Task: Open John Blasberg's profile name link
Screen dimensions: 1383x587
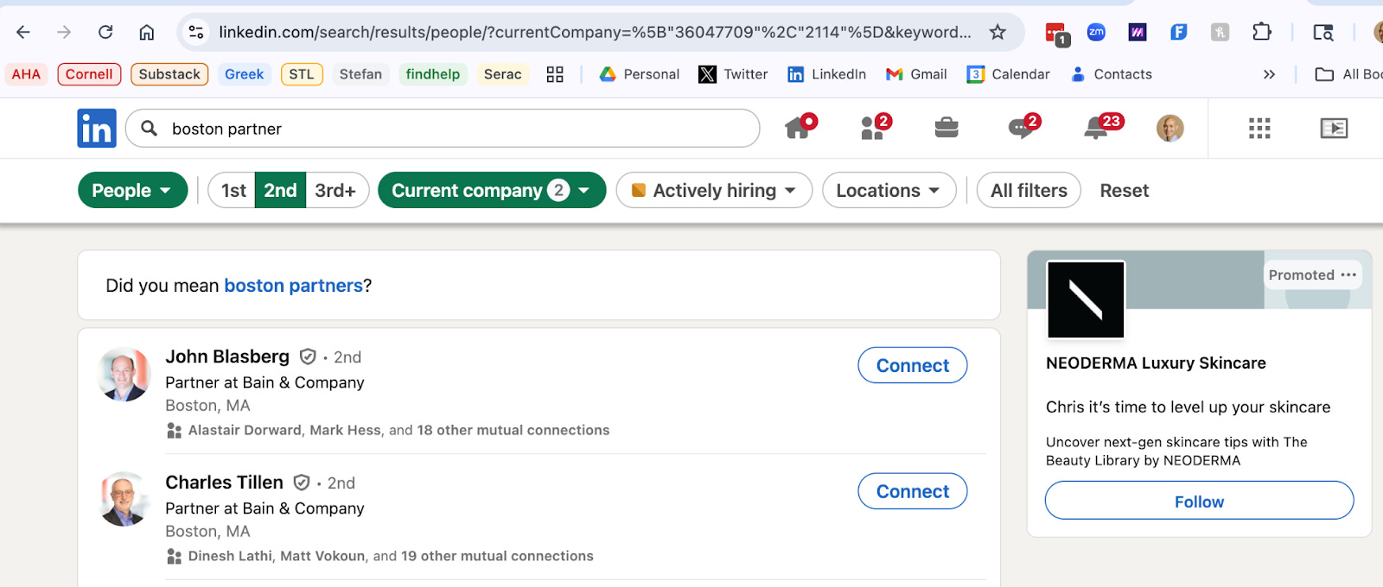Action: [x=227, y=357]
